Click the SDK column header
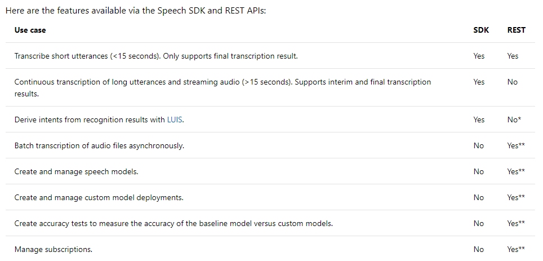 [480, 30]
